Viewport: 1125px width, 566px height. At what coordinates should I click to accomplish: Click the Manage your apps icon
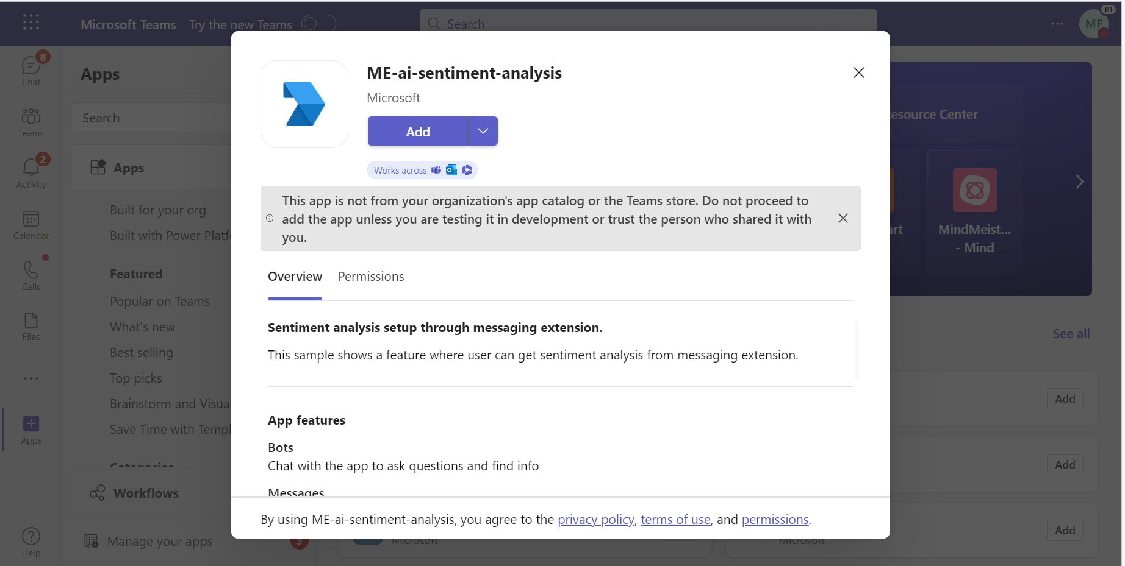(92, 541)
